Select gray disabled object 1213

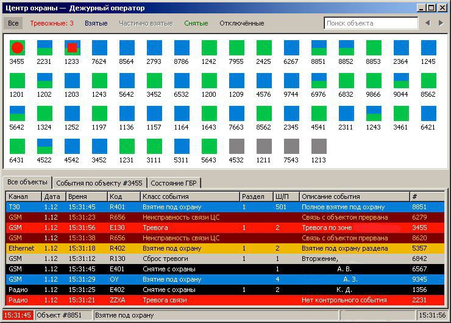[x=319, y=146]
